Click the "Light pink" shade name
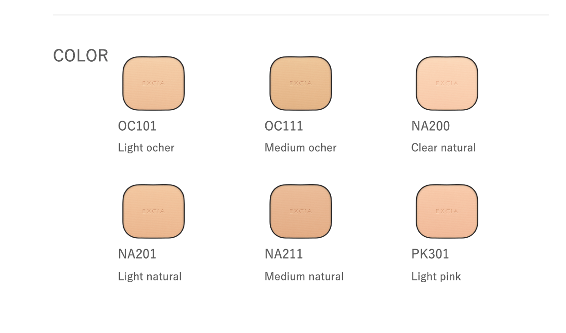566x333 pixels. click(436, 276)
